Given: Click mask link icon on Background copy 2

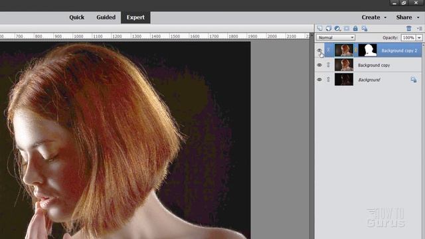Looking at the screenshot, I should (x=356, y=50).
